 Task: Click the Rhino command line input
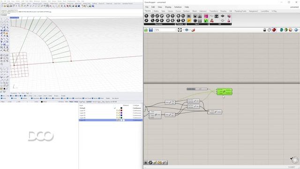pyautogui.click(x=72, y=15)
